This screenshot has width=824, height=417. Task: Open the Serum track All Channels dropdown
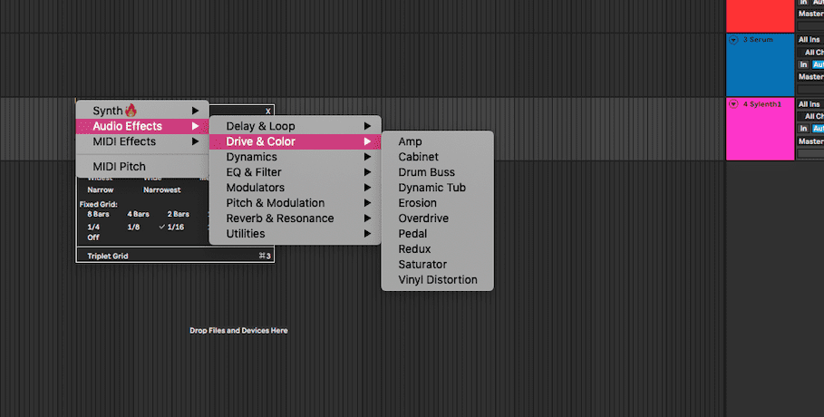pos(810,52)
